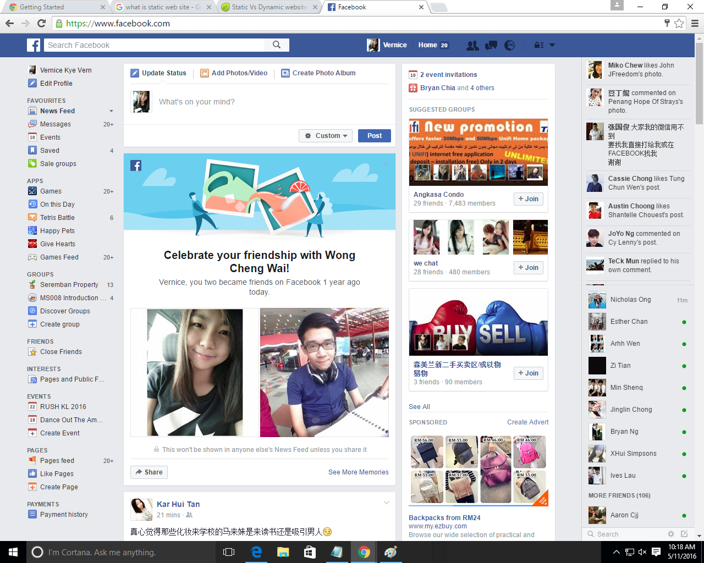The width and height of the screenshot is (704, 563).
Task: Click the Home link in top bar
Action: click(x=427, y=45)
